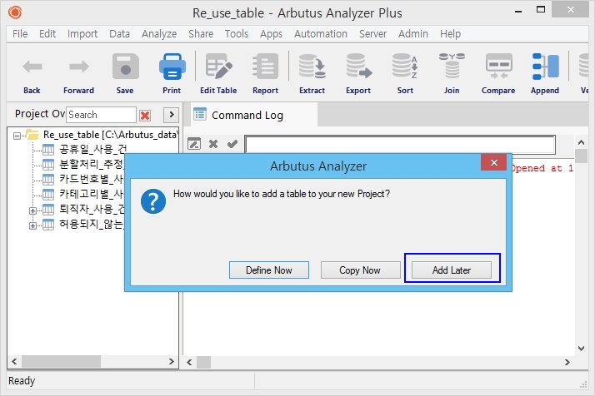Choose the Join toolbar icon

452,66
